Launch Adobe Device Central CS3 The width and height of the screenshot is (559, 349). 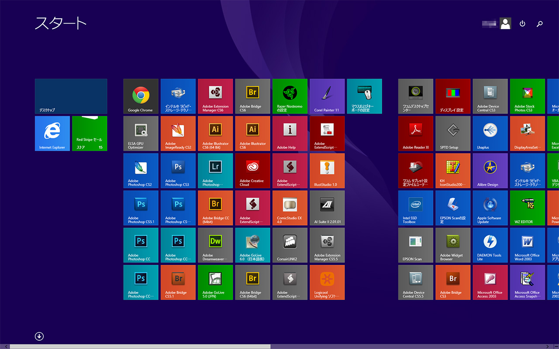click(x=490, y=96)
